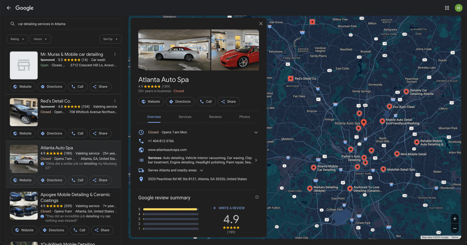Click the Parker's Auto Detailing map pin

pyautogui.click(x=364, y=158)
